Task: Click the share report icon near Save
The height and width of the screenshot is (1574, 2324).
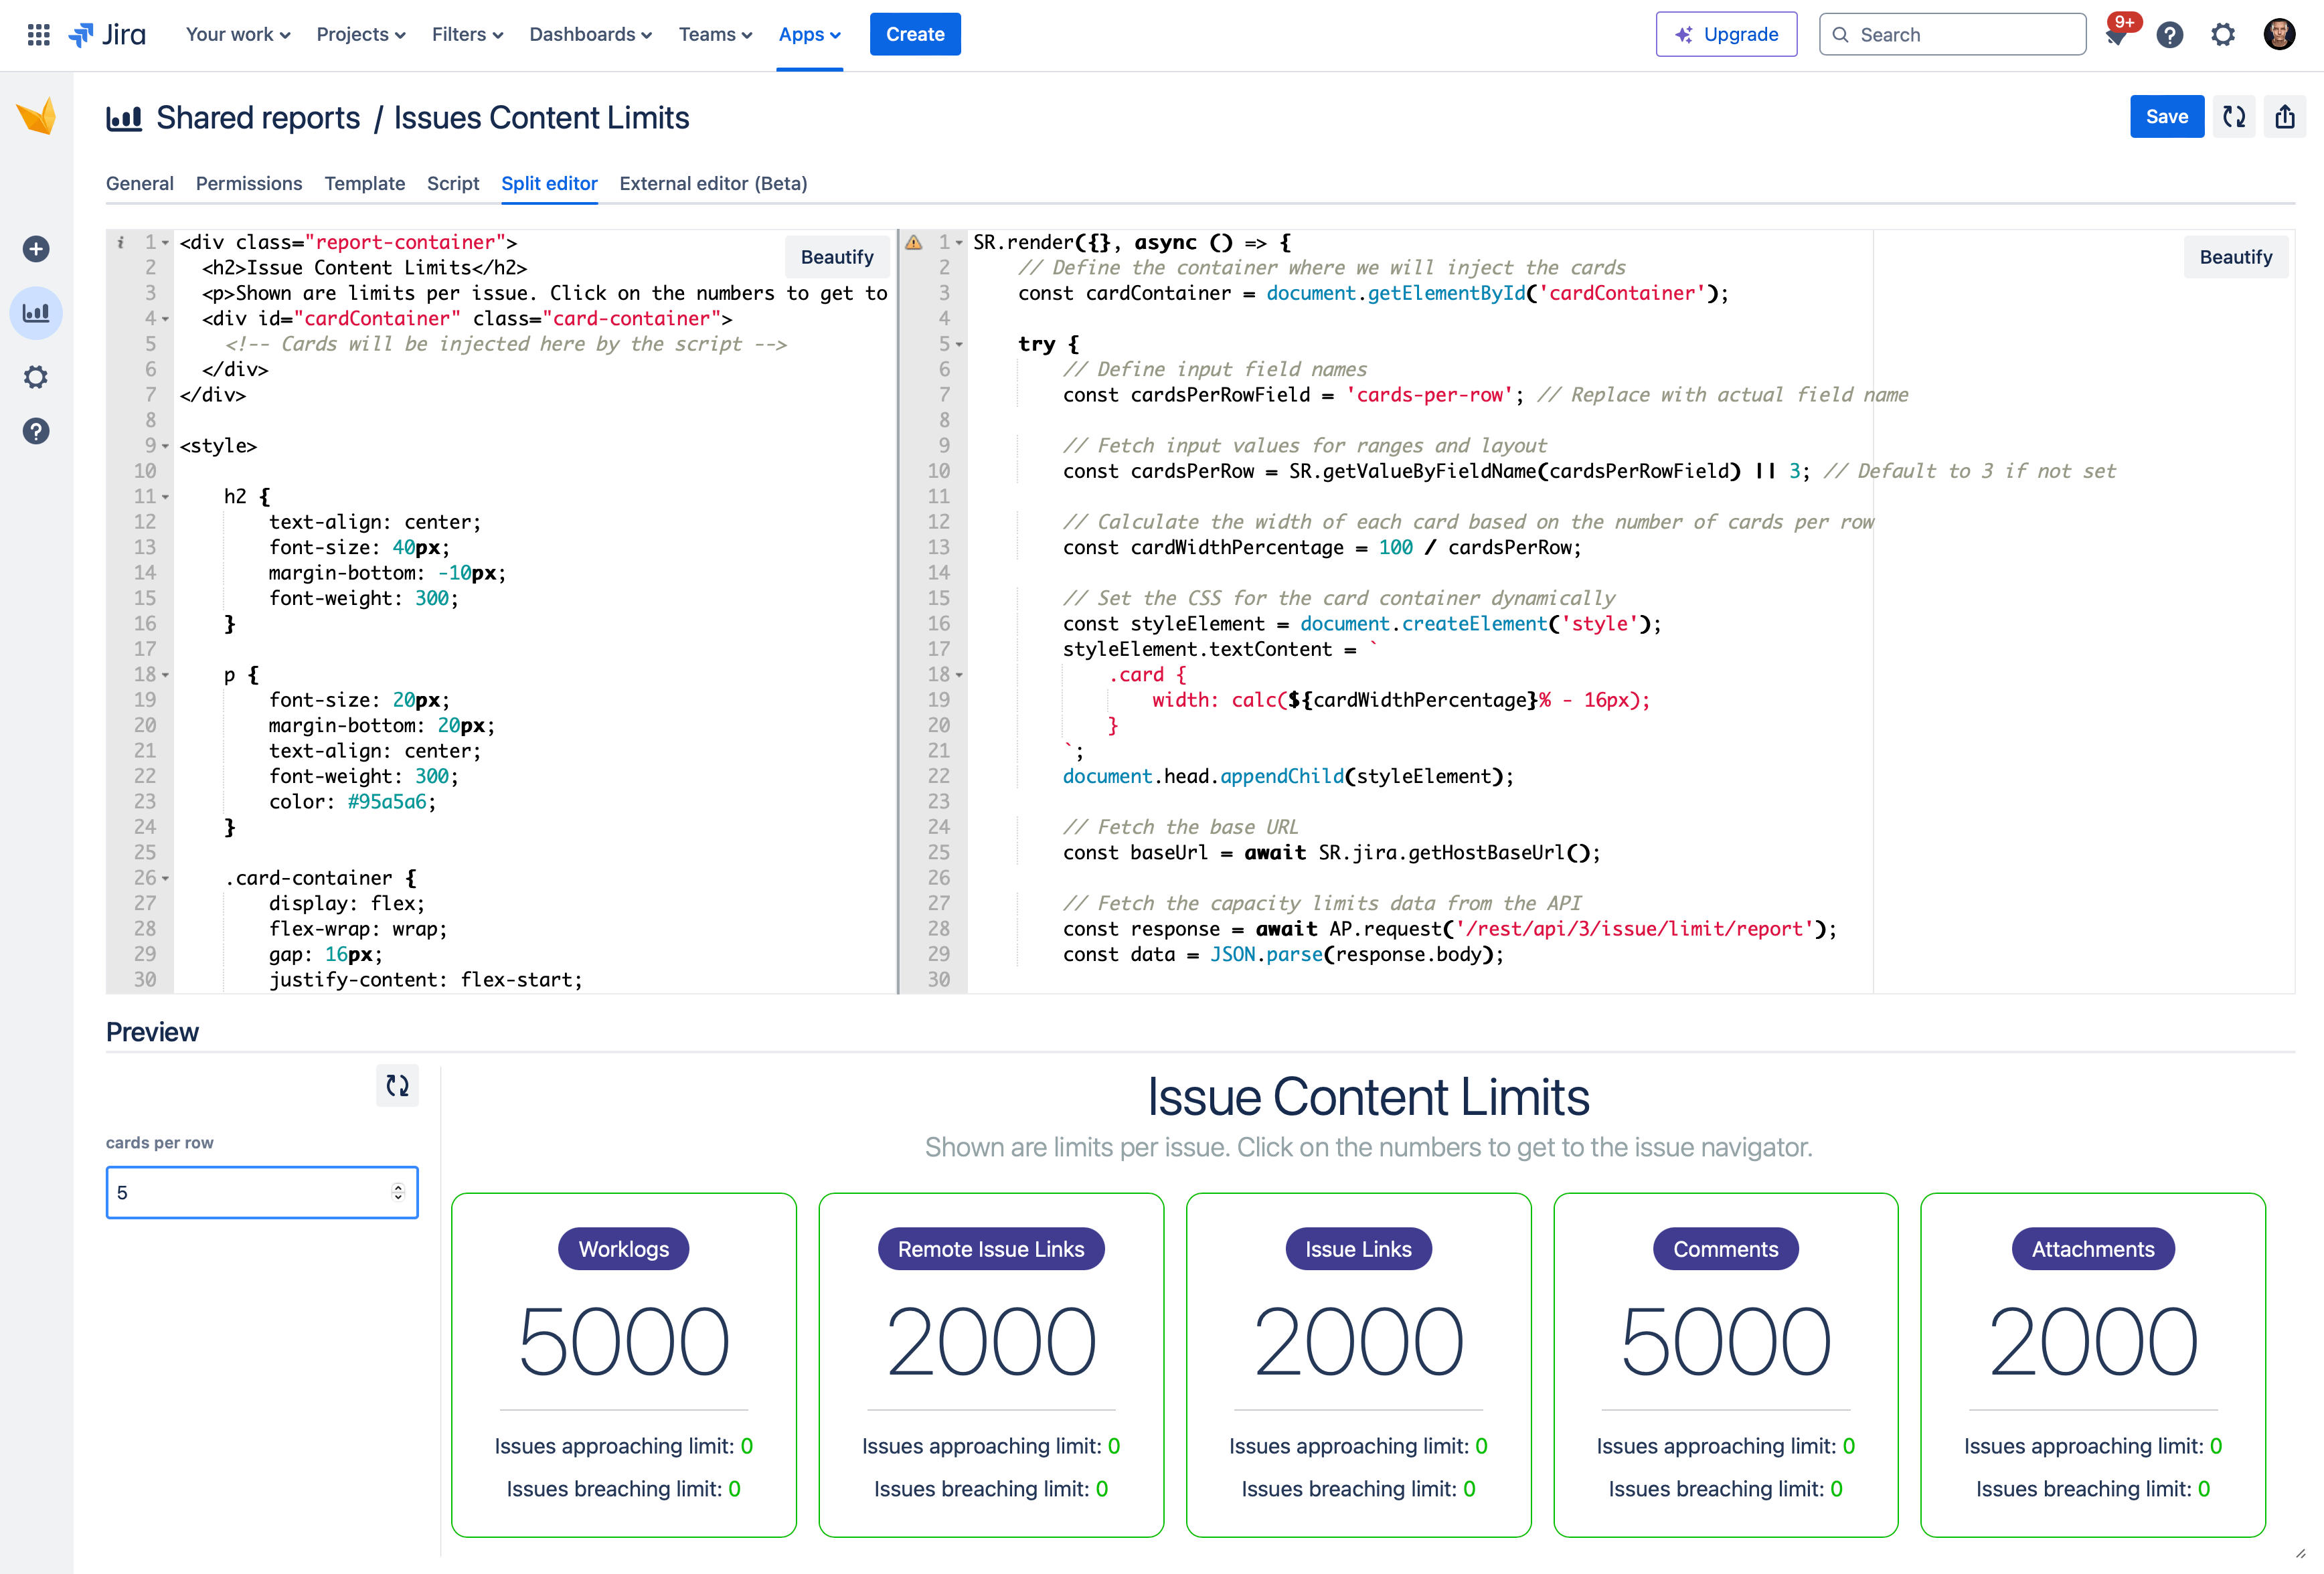Action: click(x=2286, y=116)
